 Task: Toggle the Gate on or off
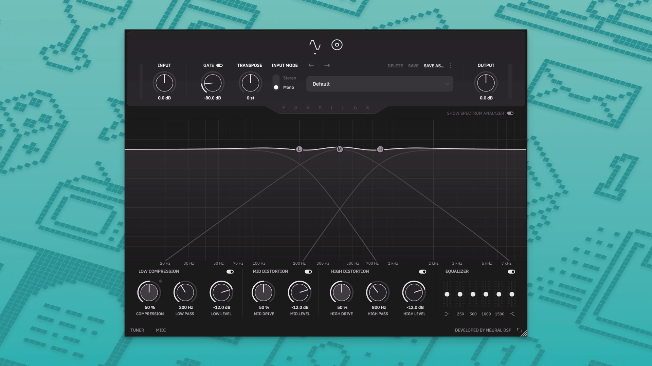point(219,65)
